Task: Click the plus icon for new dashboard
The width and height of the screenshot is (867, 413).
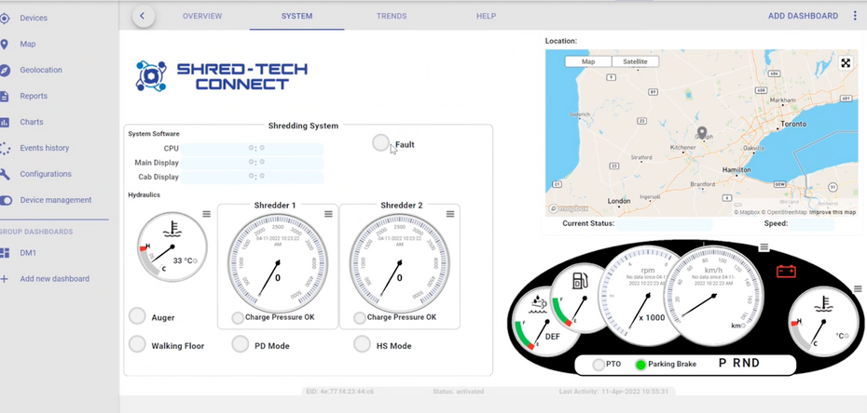Action: (x=4, y=279)
